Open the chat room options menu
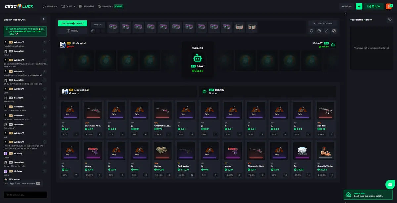397x203 pixels. 43,20
